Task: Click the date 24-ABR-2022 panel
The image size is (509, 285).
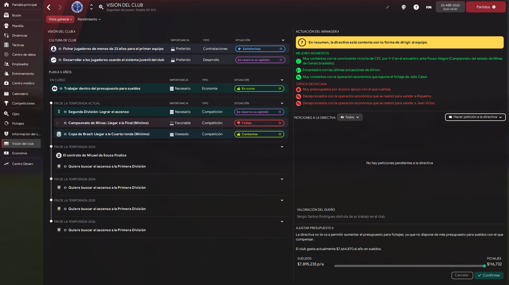Action: [x=450, y=7]
